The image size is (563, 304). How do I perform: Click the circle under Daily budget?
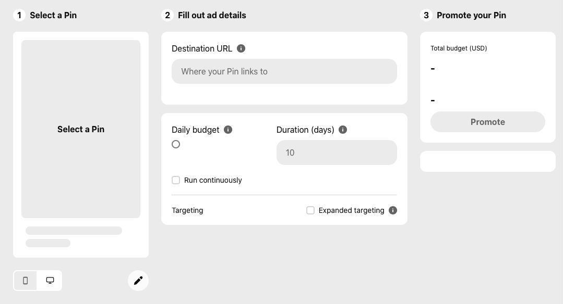(x=176, y=144)
